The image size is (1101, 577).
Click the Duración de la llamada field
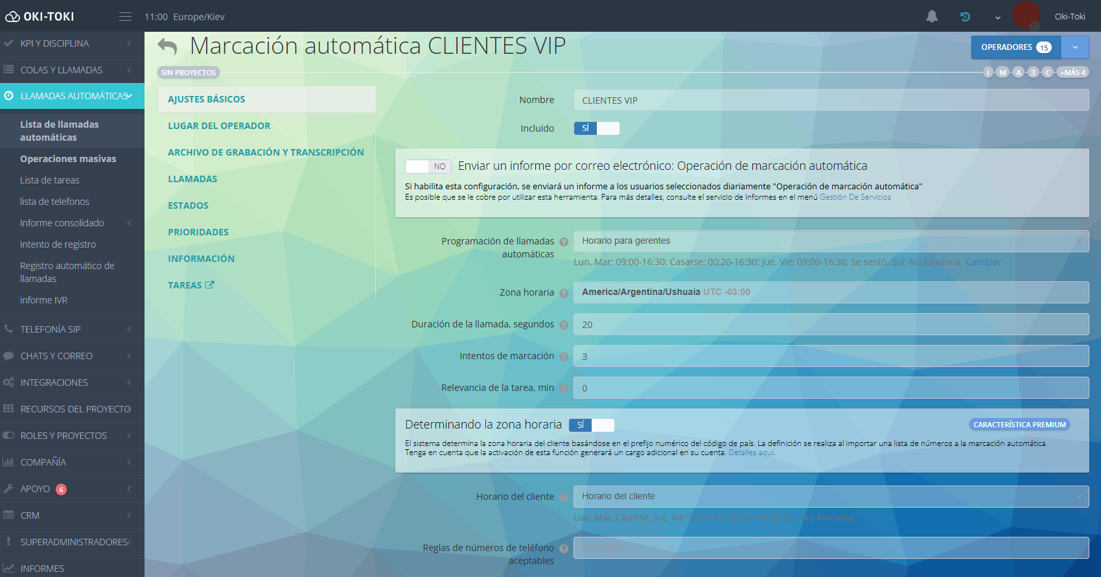(830, 325)
